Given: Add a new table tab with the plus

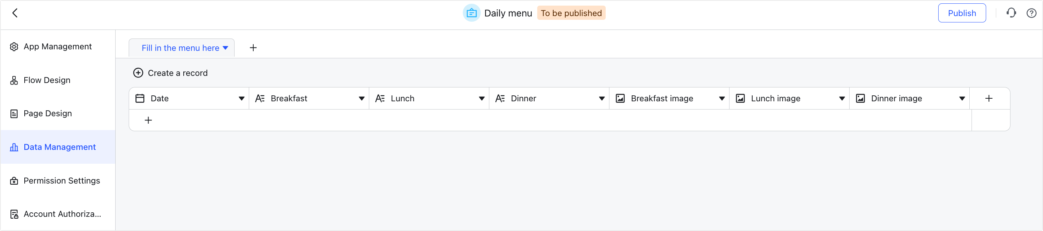Looking at the screenshot, I should 253,47.
